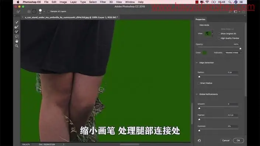
Task: Click the green overlay Color swatch
Action: tap(204, 53)
